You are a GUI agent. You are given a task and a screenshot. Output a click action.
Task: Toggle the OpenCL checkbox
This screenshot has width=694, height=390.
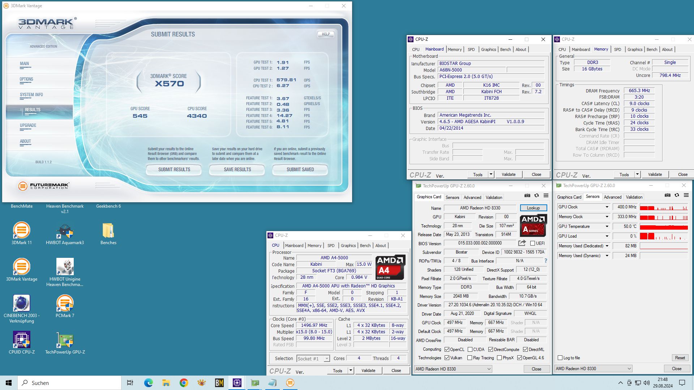[447, 350]
